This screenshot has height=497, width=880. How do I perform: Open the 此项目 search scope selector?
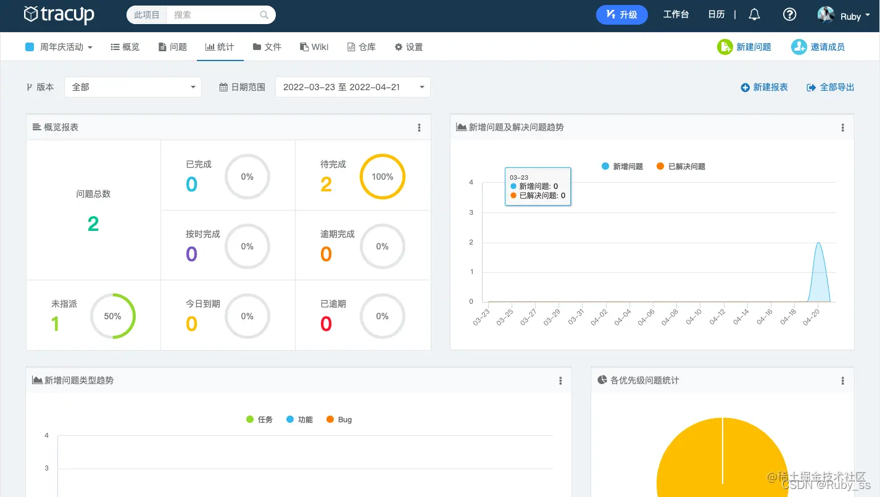tap(147, 15)
